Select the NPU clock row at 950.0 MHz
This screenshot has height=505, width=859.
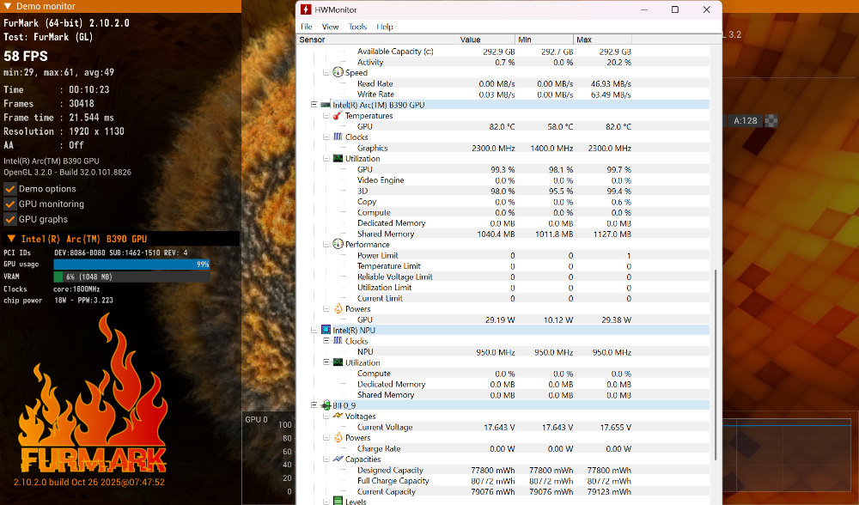tap(503, 351)
